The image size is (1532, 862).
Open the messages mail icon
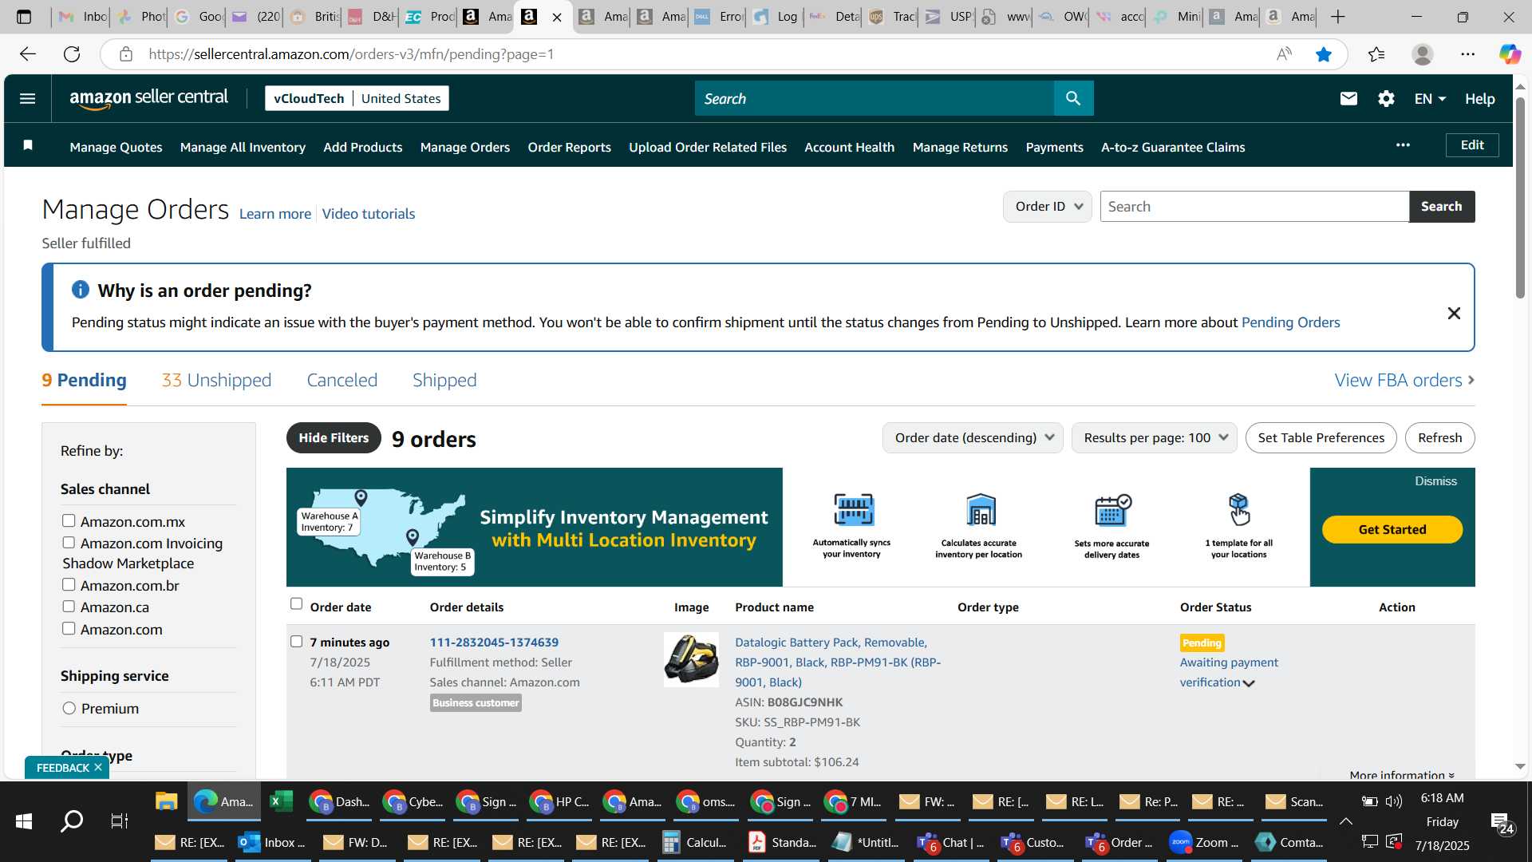pos(1348,98)
